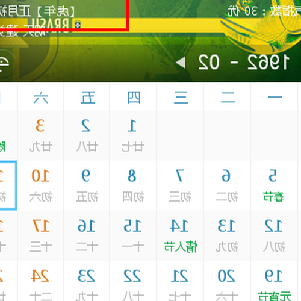Select date 12 in the calendar
Screen dimensions: 301x301
tap(274, 235)
